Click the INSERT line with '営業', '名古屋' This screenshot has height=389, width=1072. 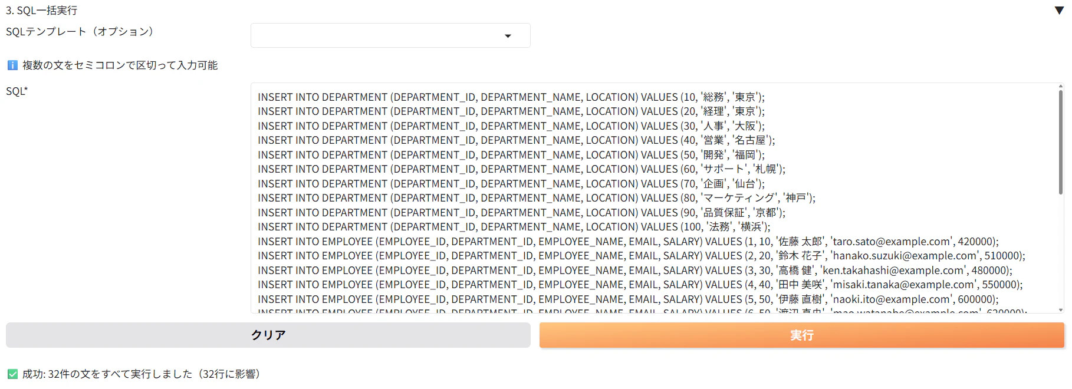click(517, 140)
